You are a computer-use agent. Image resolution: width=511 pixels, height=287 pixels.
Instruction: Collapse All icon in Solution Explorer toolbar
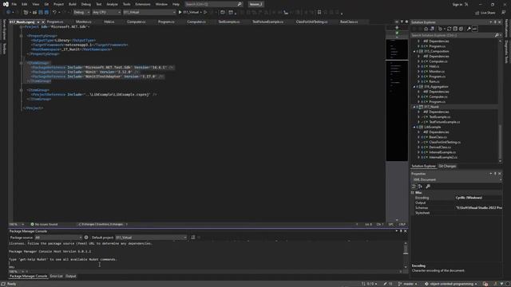(455, 29)
